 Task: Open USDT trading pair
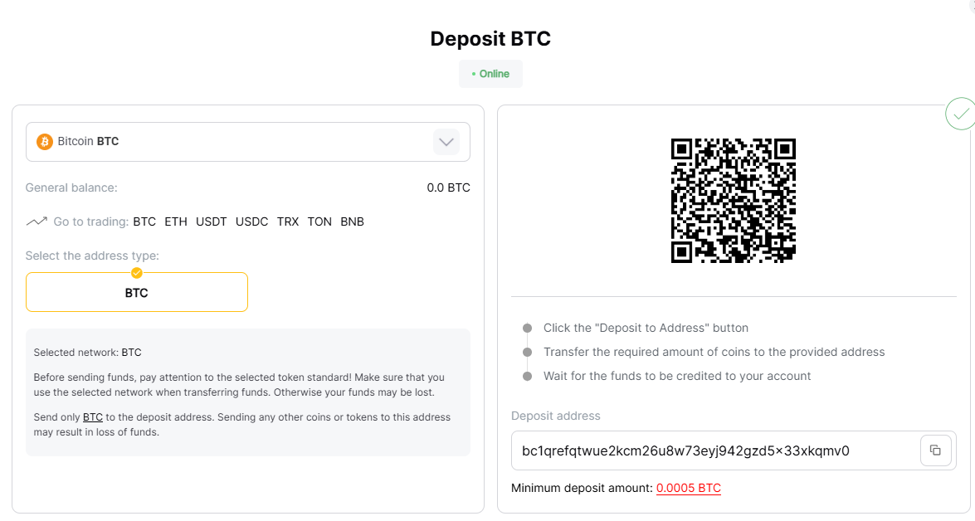[212, 222]
